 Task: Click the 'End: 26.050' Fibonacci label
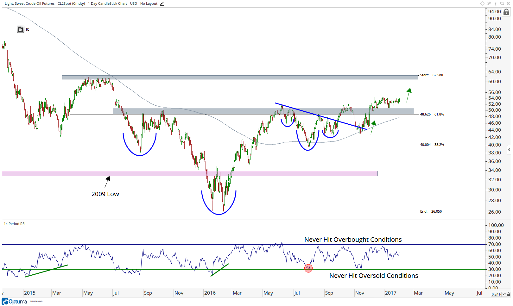pos(431,211)
